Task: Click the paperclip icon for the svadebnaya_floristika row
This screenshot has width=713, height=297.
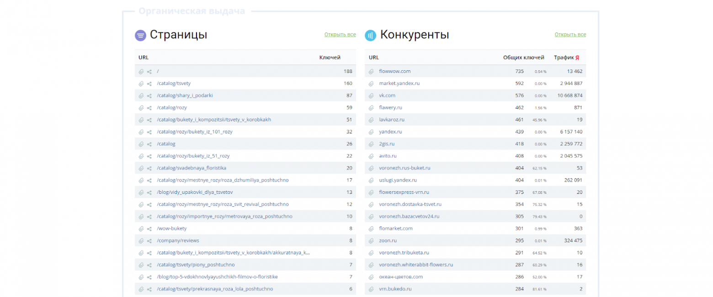Action: 141,168
